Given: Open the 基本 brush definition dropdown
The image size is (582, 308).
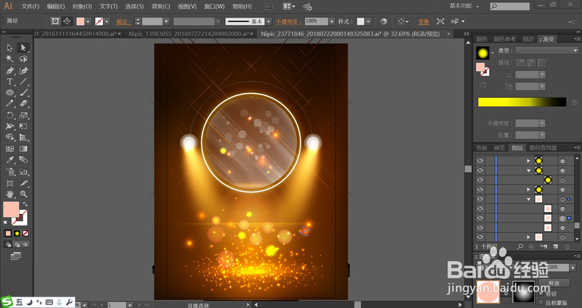Looking at the screenshot, I should tap(269, 22).
